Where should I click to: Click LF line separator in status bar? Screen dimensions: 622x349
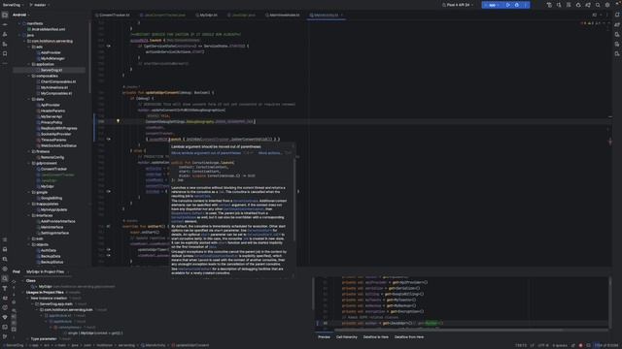click(532, 345)
